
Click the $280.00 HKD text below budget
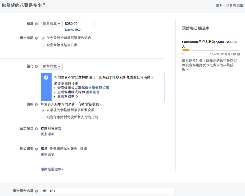click(72, 30)
